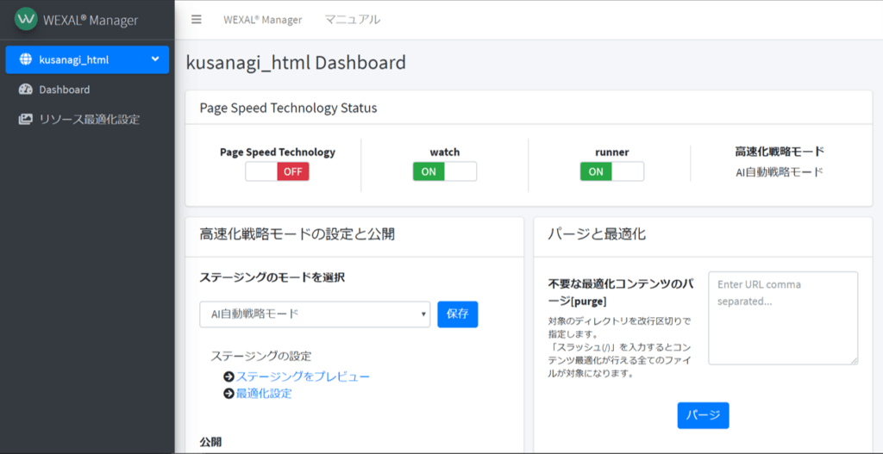Click the 高速化戦略モード status label
883x454 pixels.
(780, 152)
